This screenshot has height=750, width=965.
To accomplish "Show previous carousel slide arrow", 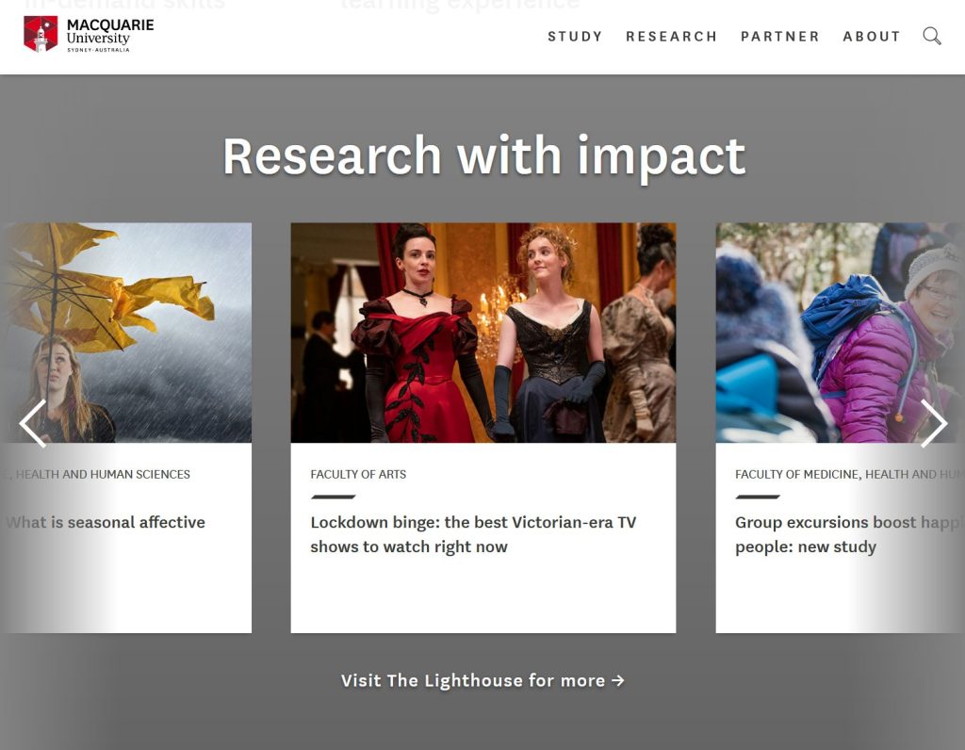I will tap(33, 423).
